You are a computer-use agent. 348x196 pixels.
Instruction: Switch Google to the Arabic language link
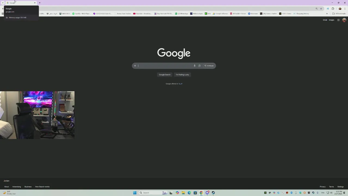coord(181,84)
